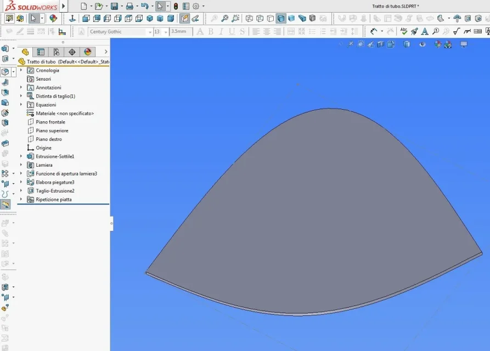Click the active Measure tool on left toolbar
Image resolution: width=490 pixels, height=351 pixels.
tap(5, 204)
